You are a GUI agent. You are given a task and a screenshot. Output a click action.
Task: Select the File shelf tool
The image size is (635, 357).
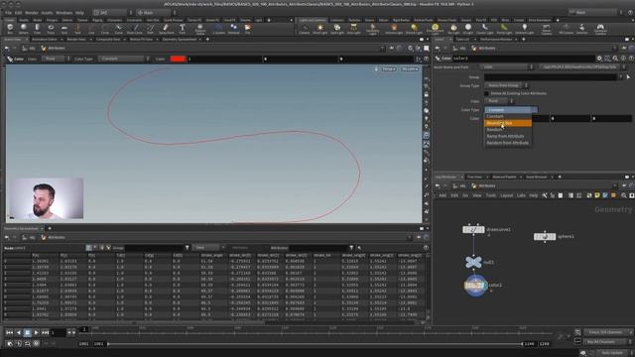coord(247,29)
